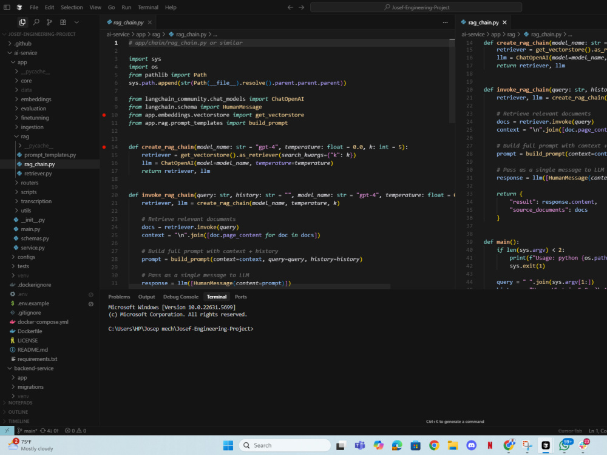The width and height of the screenshot is (607, 455).
Task: Switch to the Debug Console tab
Action: coord(181,297)
